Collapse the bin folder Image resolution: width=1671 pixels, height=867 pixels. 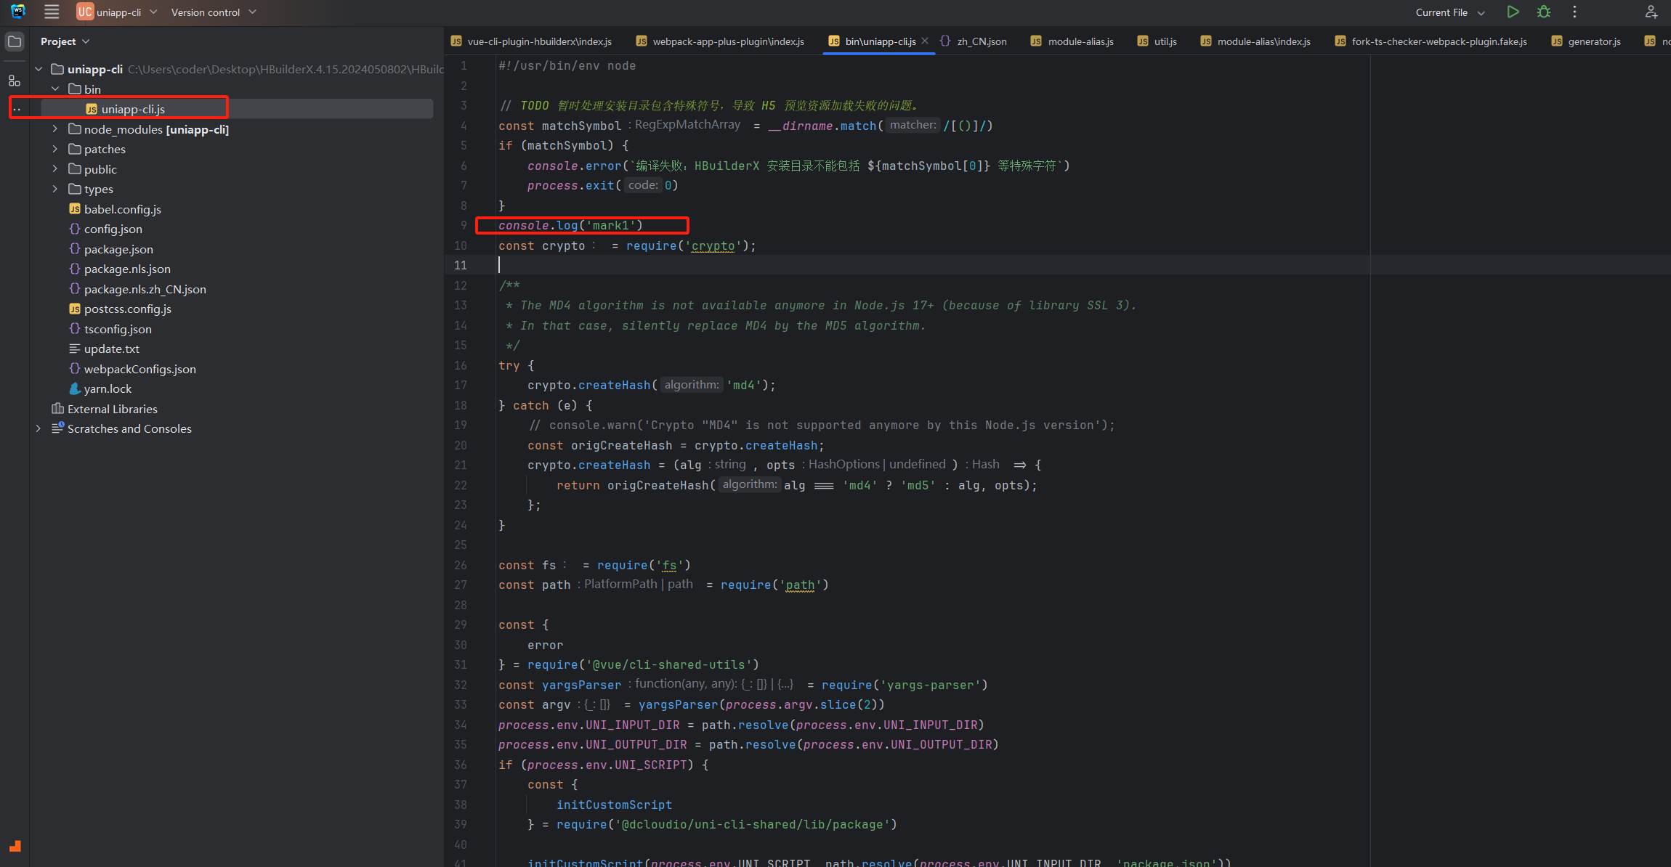tap(55, 89)
